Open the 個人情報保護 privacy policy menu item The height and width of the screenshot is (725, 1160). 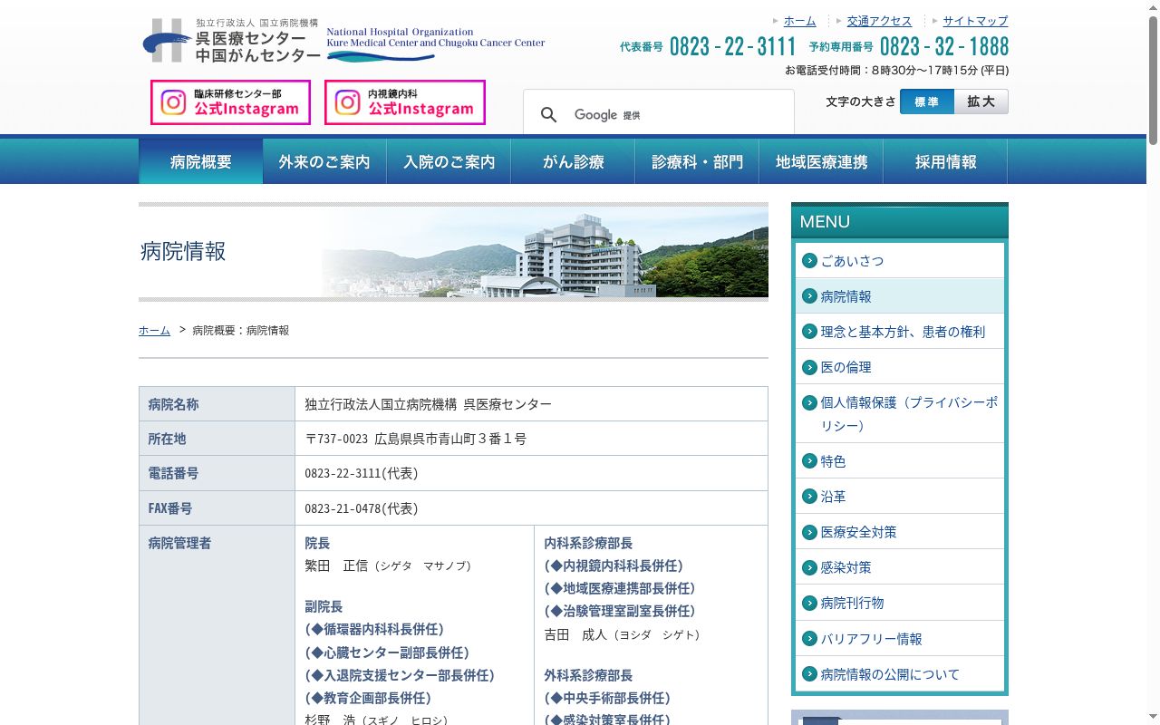(900, 414)
